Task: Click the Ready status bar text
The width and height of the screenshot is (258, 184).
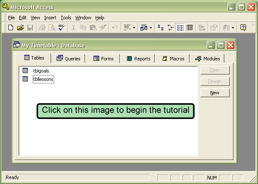Action: coord(13,177)
